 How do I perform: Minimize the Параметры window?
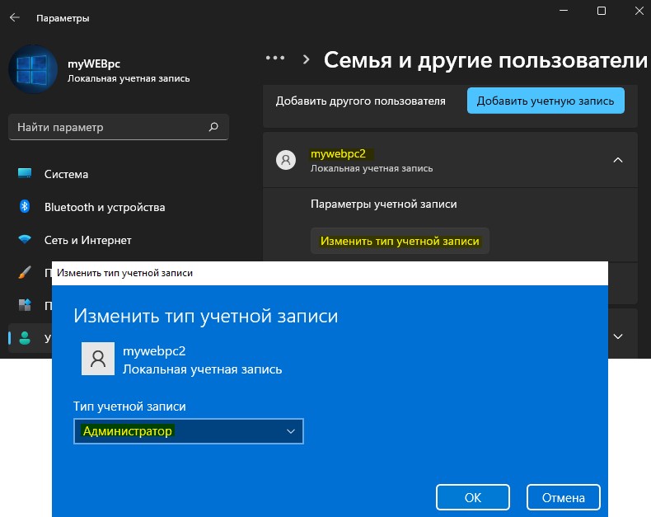click(x=564, y=11)
